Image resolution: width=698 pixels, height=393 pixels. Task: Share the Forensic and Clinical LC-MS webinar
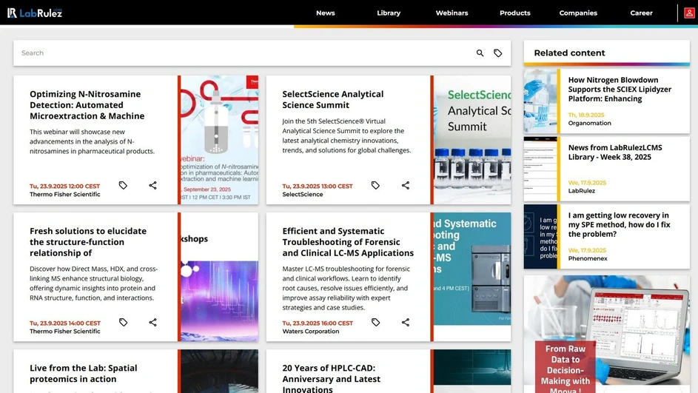[x=406, y=323]
